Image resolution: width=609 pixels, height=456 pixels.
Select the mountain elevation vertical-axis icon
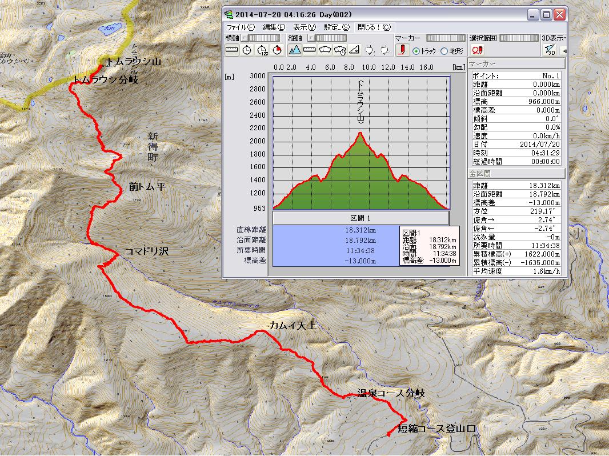pyautogui.click(x=294, y=50)
